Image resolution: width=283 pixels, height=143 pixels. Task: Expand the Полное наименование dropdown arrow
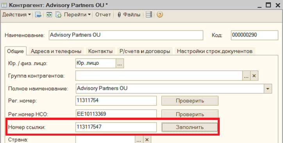pos(268,89)
